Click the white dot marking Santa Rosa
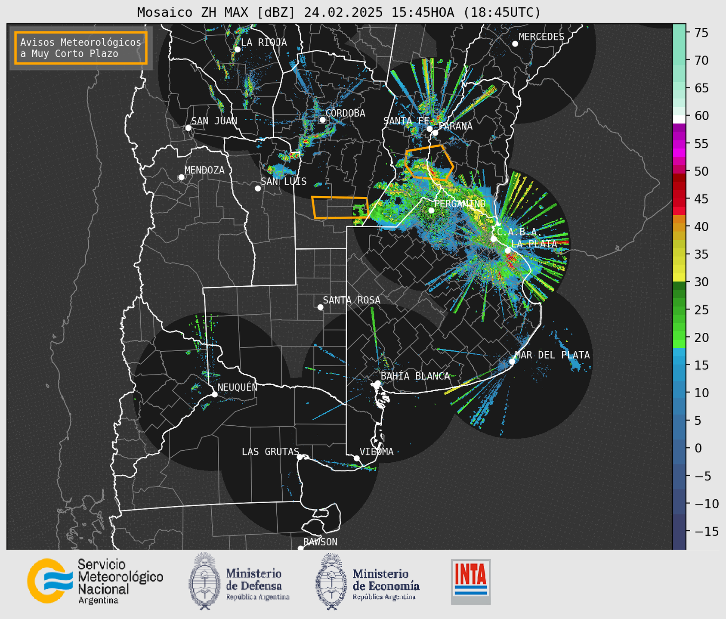726x619 pixels. coord(320,307)
